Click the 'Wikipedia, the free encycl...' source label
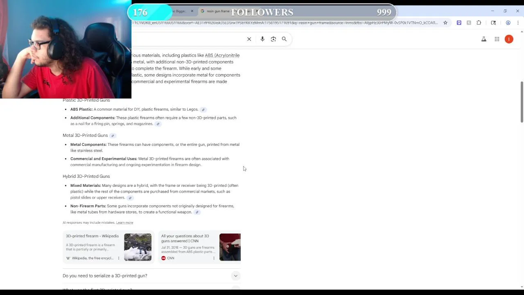Screen dimensions: 524x295 click(x=93, y=258)
